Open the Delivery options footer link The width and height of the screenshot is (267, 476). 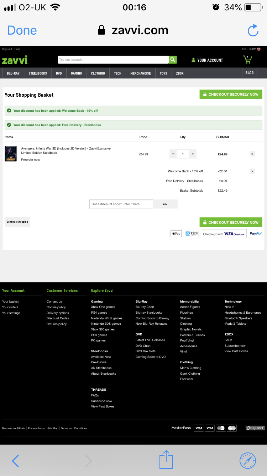point(58,313)
